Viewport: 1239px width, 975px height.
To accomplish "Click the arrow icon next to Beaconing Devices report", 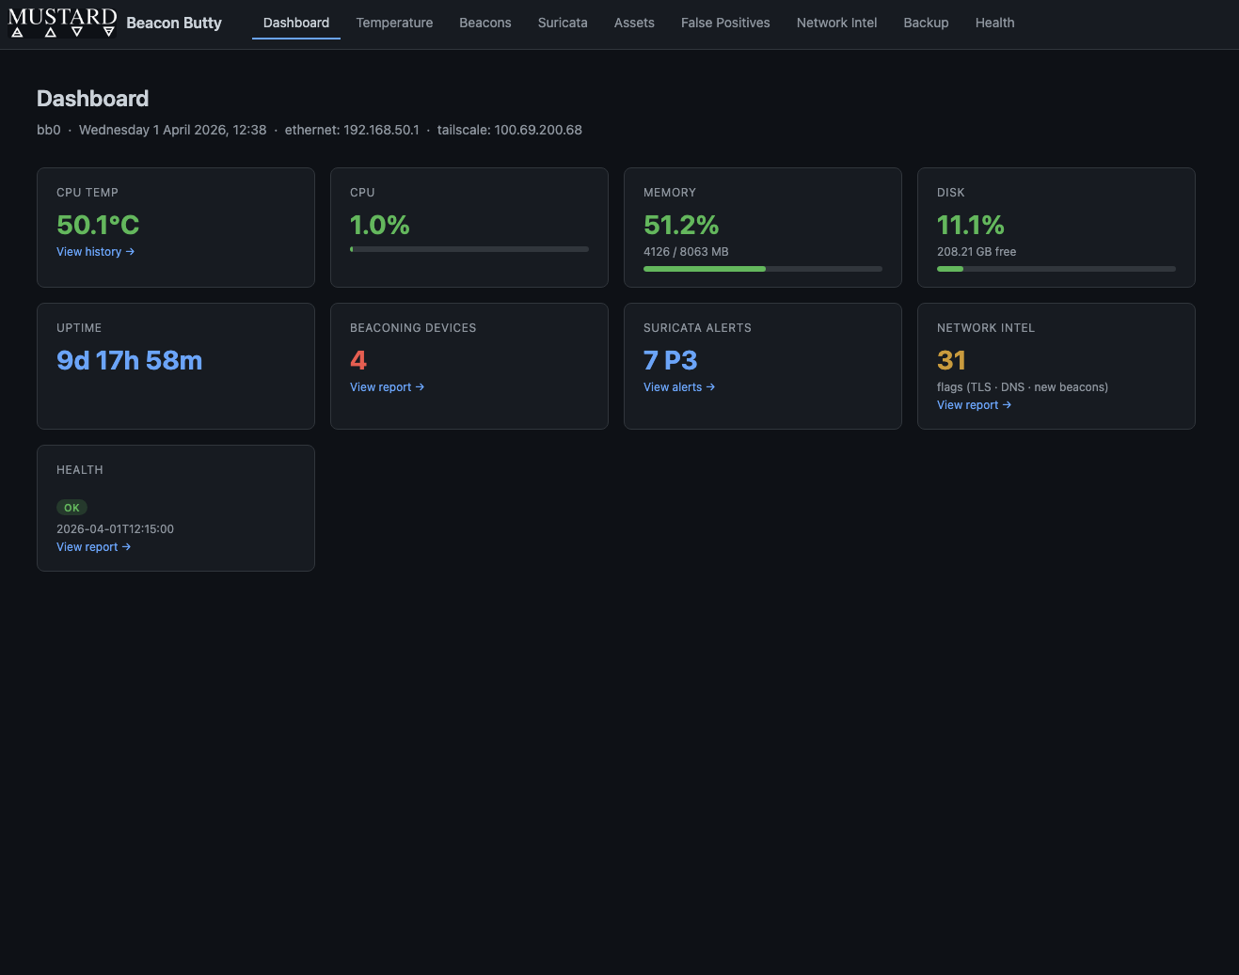I will pos(420,387).
